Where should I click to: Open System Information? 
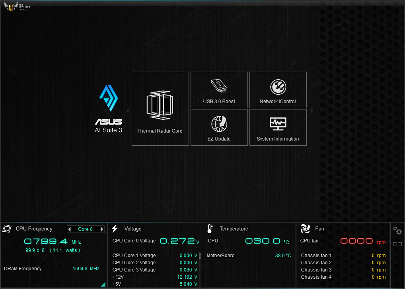coord(278,127)
